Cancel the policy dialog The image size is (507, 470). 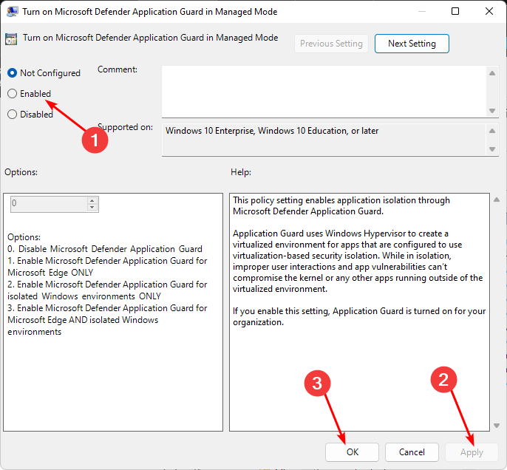(x=412, y=452)
